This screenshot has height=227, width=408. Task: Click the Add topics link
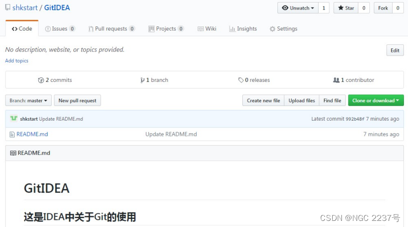(x=17, y=61)
